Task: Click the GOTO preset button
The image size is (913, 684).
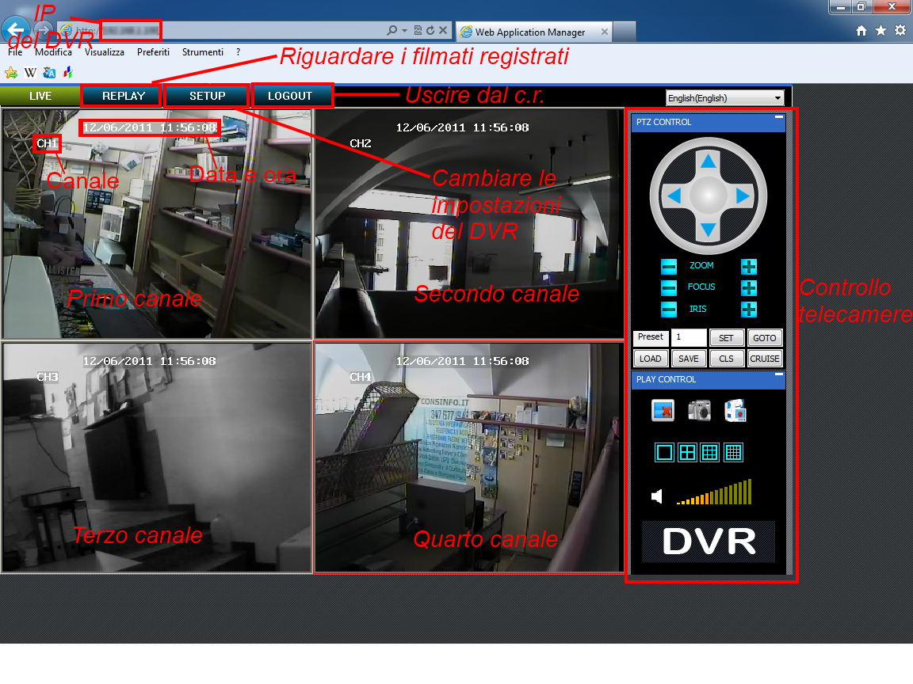Action: [765, 338]
